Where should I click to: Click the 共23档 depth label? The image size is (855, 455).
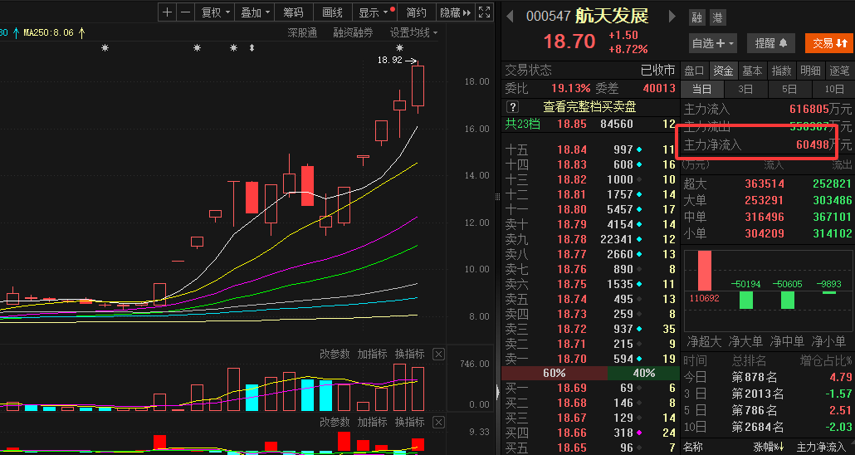coord(522,124)
